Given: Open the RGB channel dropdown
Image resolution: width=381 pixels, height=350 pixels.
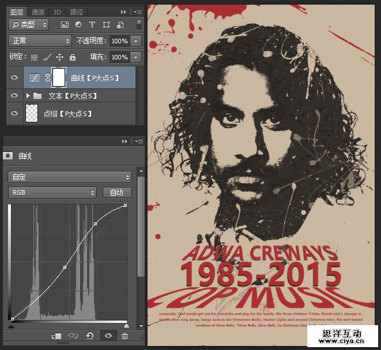Looking at the screenshot, I should click(x=52, y=192).
